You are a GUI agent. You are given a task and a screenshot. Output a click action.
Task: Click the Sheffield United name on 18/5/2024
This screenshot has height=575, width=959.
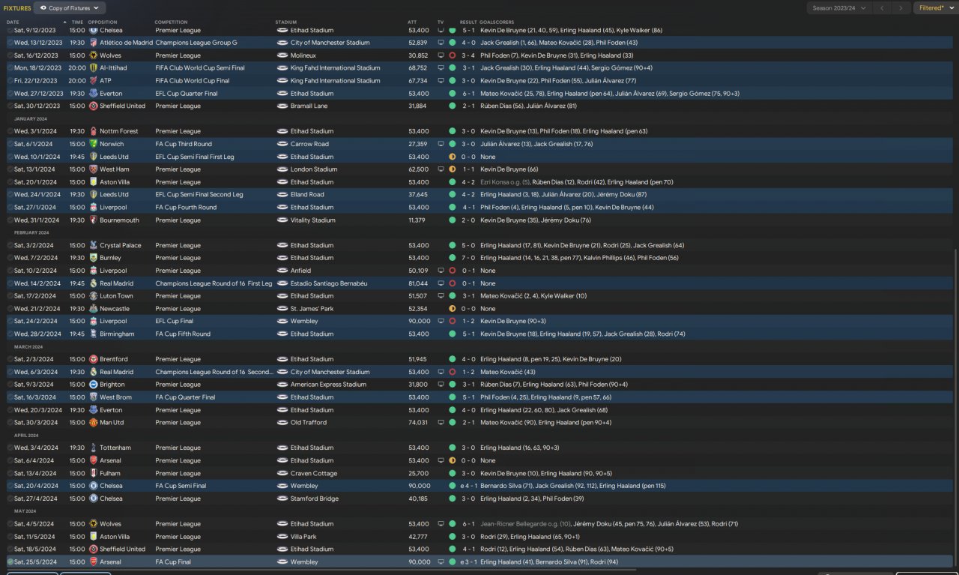coord(122,549)
